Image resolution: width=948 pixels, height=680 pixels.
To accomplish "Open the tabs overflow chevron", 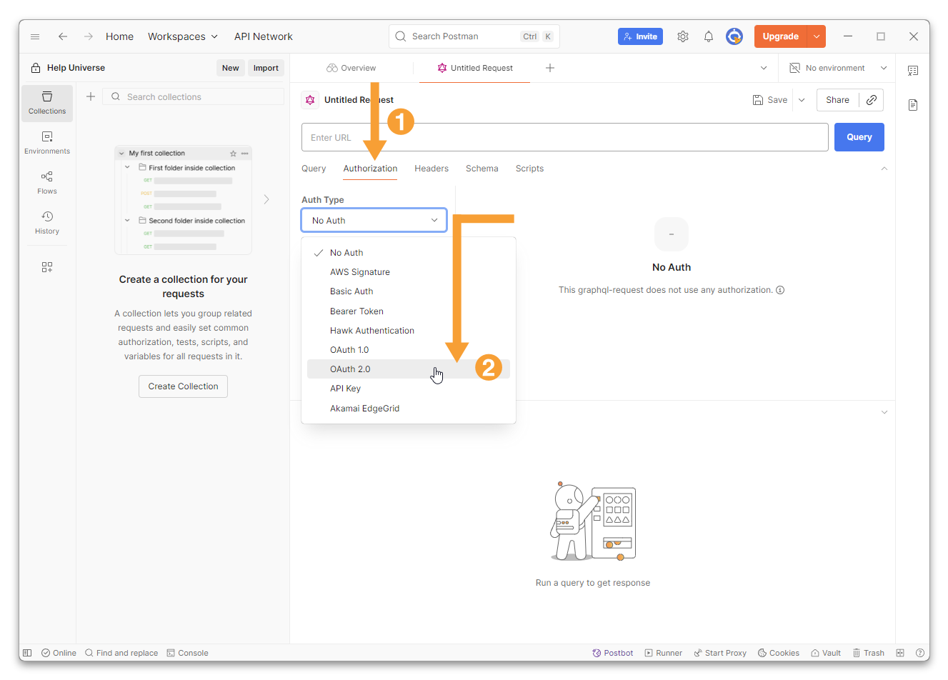I will (764, 68).
